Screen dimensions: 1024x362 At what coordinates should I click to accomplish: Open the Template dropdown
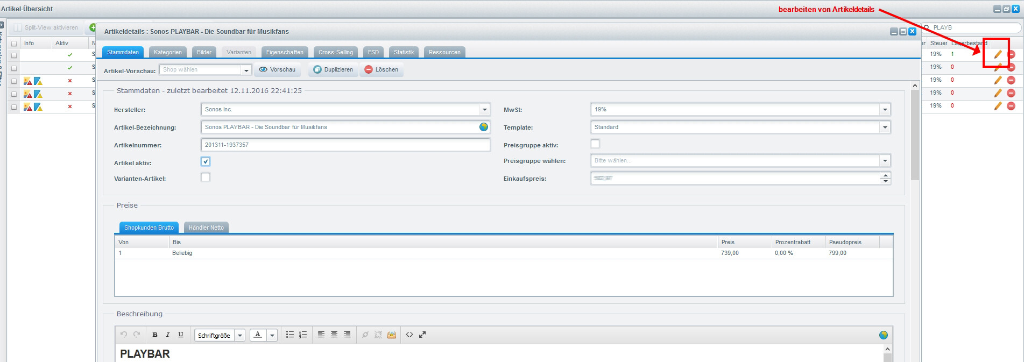click(885, 127)
